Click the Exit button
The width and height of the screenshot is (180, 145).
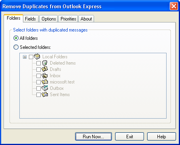click(x=129, y=137)
